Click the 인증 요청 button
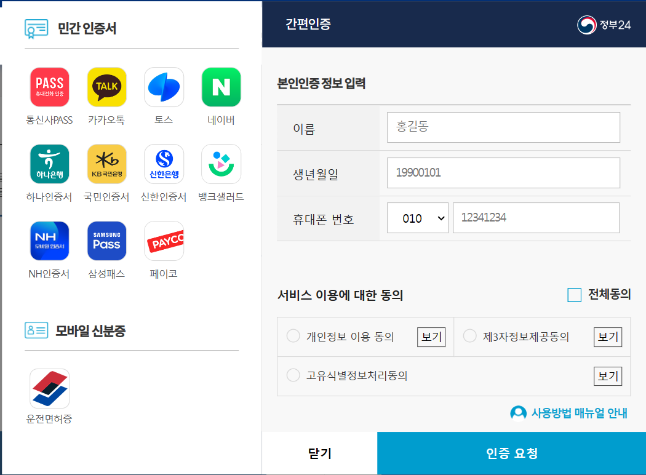The height and width of the screenshot is (475, 646). pos(512,453)
